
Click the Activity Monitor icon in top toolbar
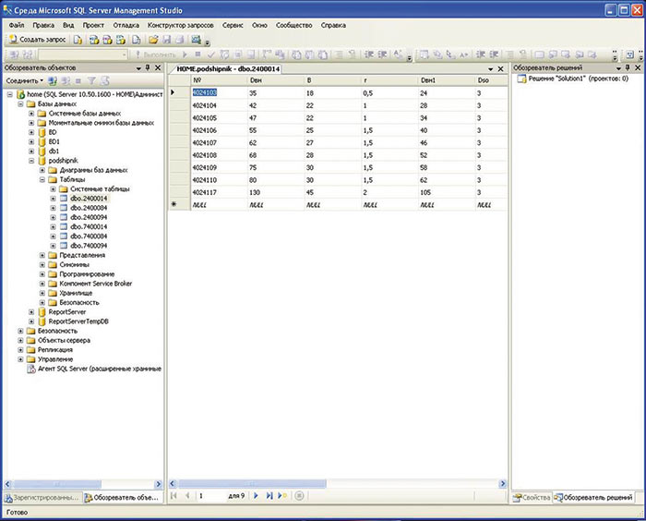pyautogui.click(x=196, y=40)
